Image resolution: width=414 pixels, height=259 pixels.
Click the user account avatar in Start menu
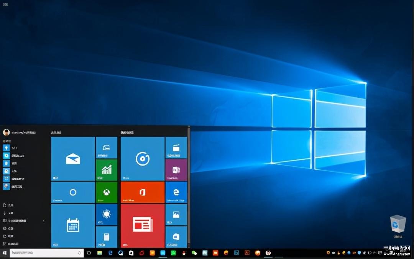7,132
